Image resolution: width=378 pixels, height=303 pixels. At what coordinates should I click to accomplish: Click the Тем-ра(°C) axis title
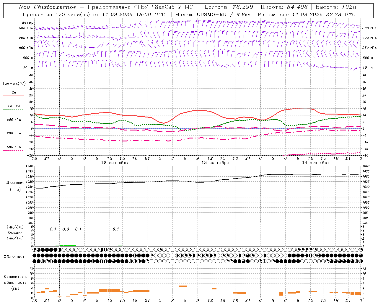tap(14, 84)
